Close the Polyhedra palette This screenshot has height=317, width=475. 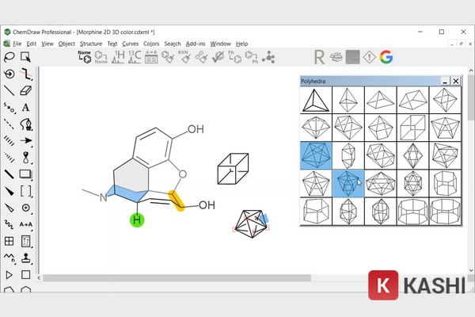[x=456, y=81]
